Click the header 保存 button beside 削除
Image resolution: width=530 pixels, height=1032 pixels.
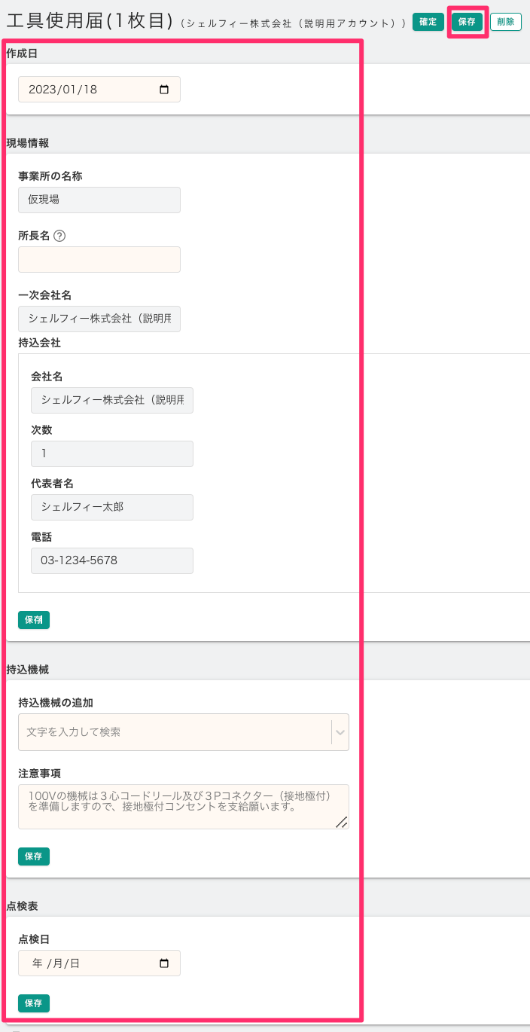pyautogui.click(x=467, y=22)
